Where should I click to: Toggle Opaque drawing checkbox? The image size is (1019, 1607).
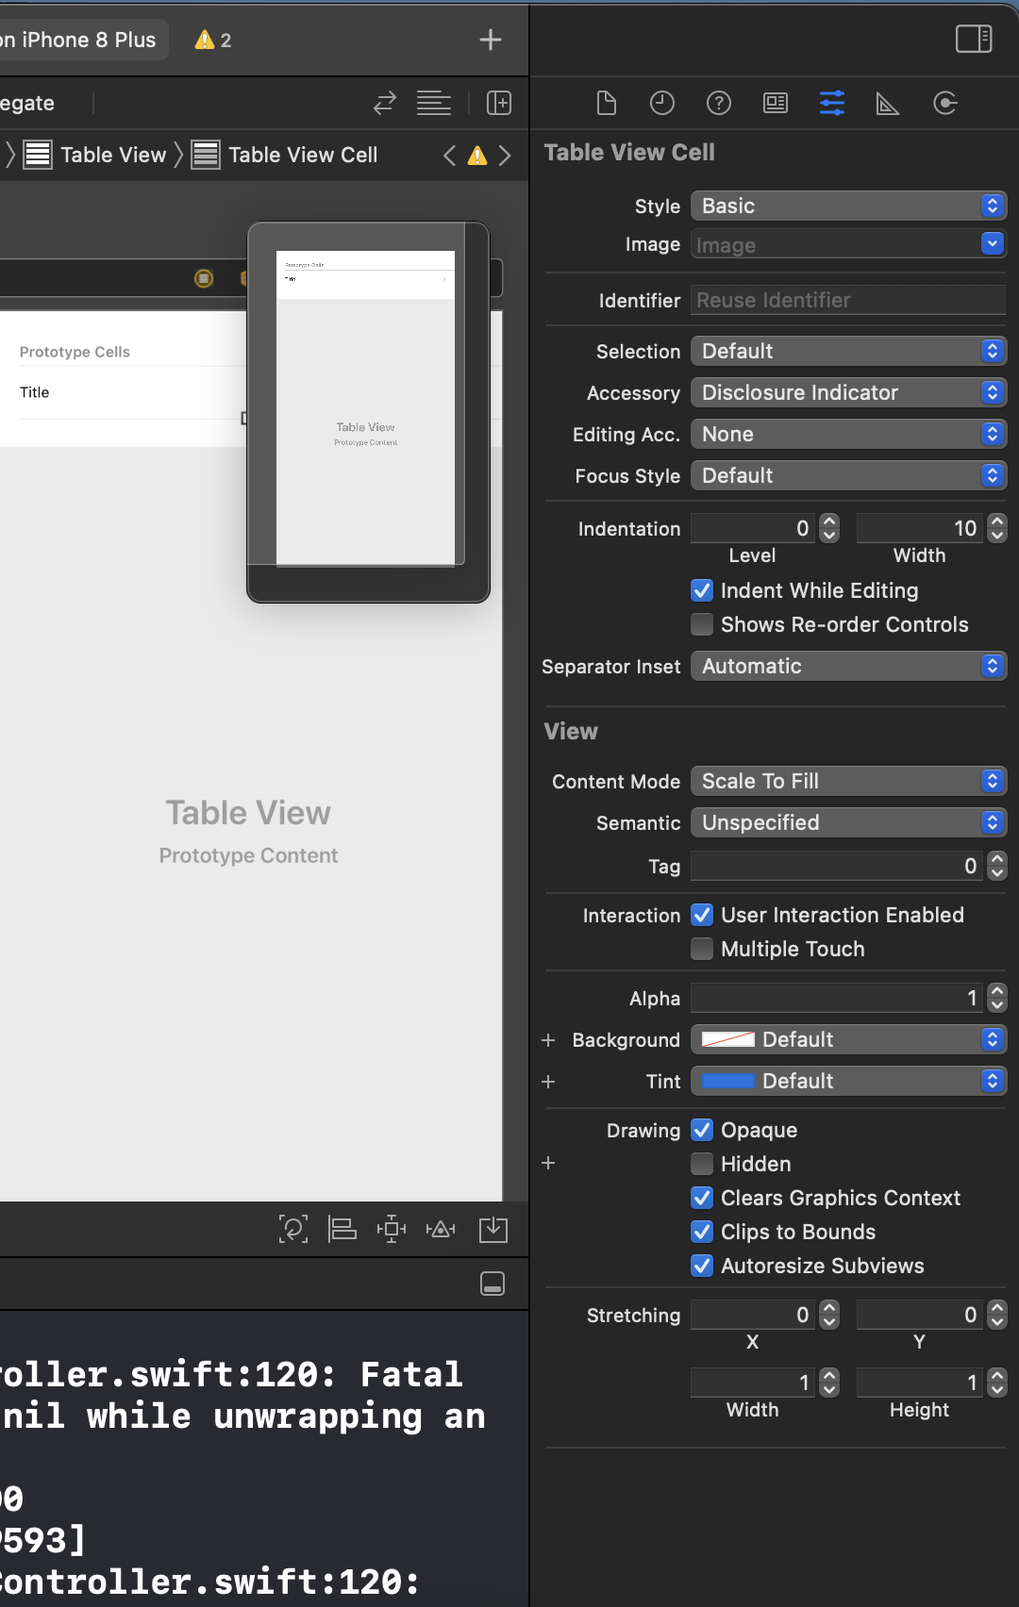coord(702,1130)
